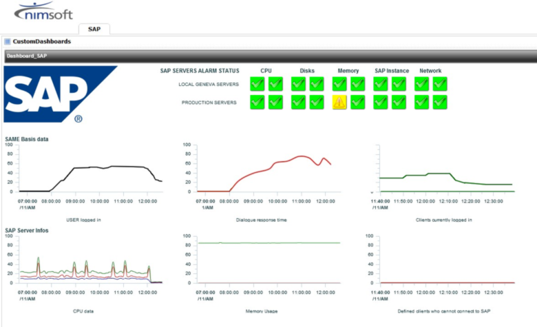The image size is (537, 327).
Task: Click left SAP Instance check icon, Local Geneva row
Action: [381, 84]
